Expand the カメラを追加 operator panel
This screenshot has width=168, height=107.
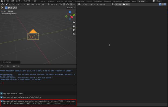point(10,62)
